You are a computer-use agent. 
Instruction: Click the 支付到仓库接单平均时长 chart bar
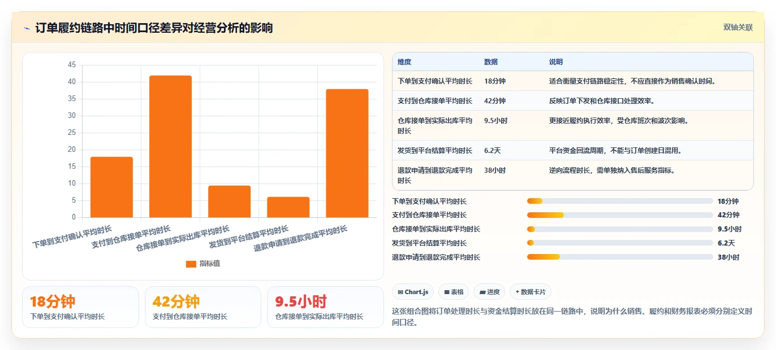point(170,146)
